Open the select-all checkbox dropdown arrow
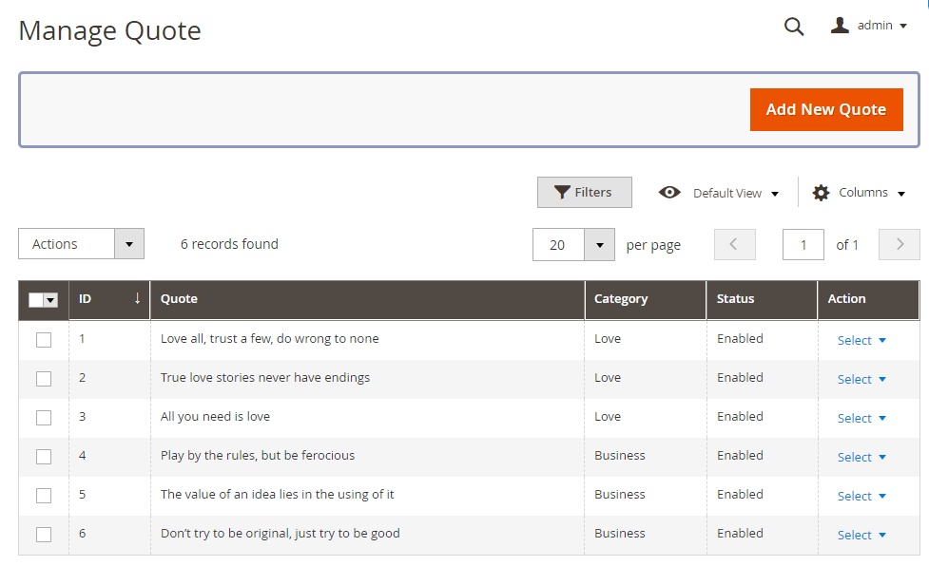This screenshot has width=929, height=566. pyautogui.click(x=51, y=300)
